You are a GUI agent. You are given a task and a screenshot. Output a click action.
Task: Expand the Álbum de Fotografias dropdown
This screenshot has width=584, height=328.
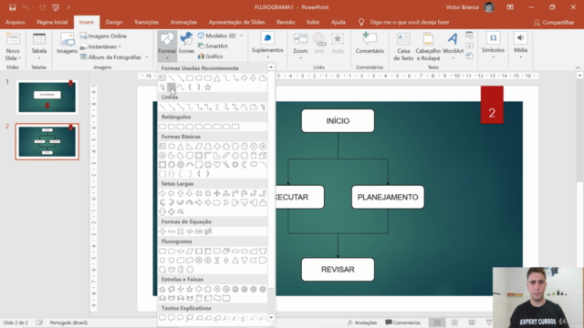click(147, 56)
